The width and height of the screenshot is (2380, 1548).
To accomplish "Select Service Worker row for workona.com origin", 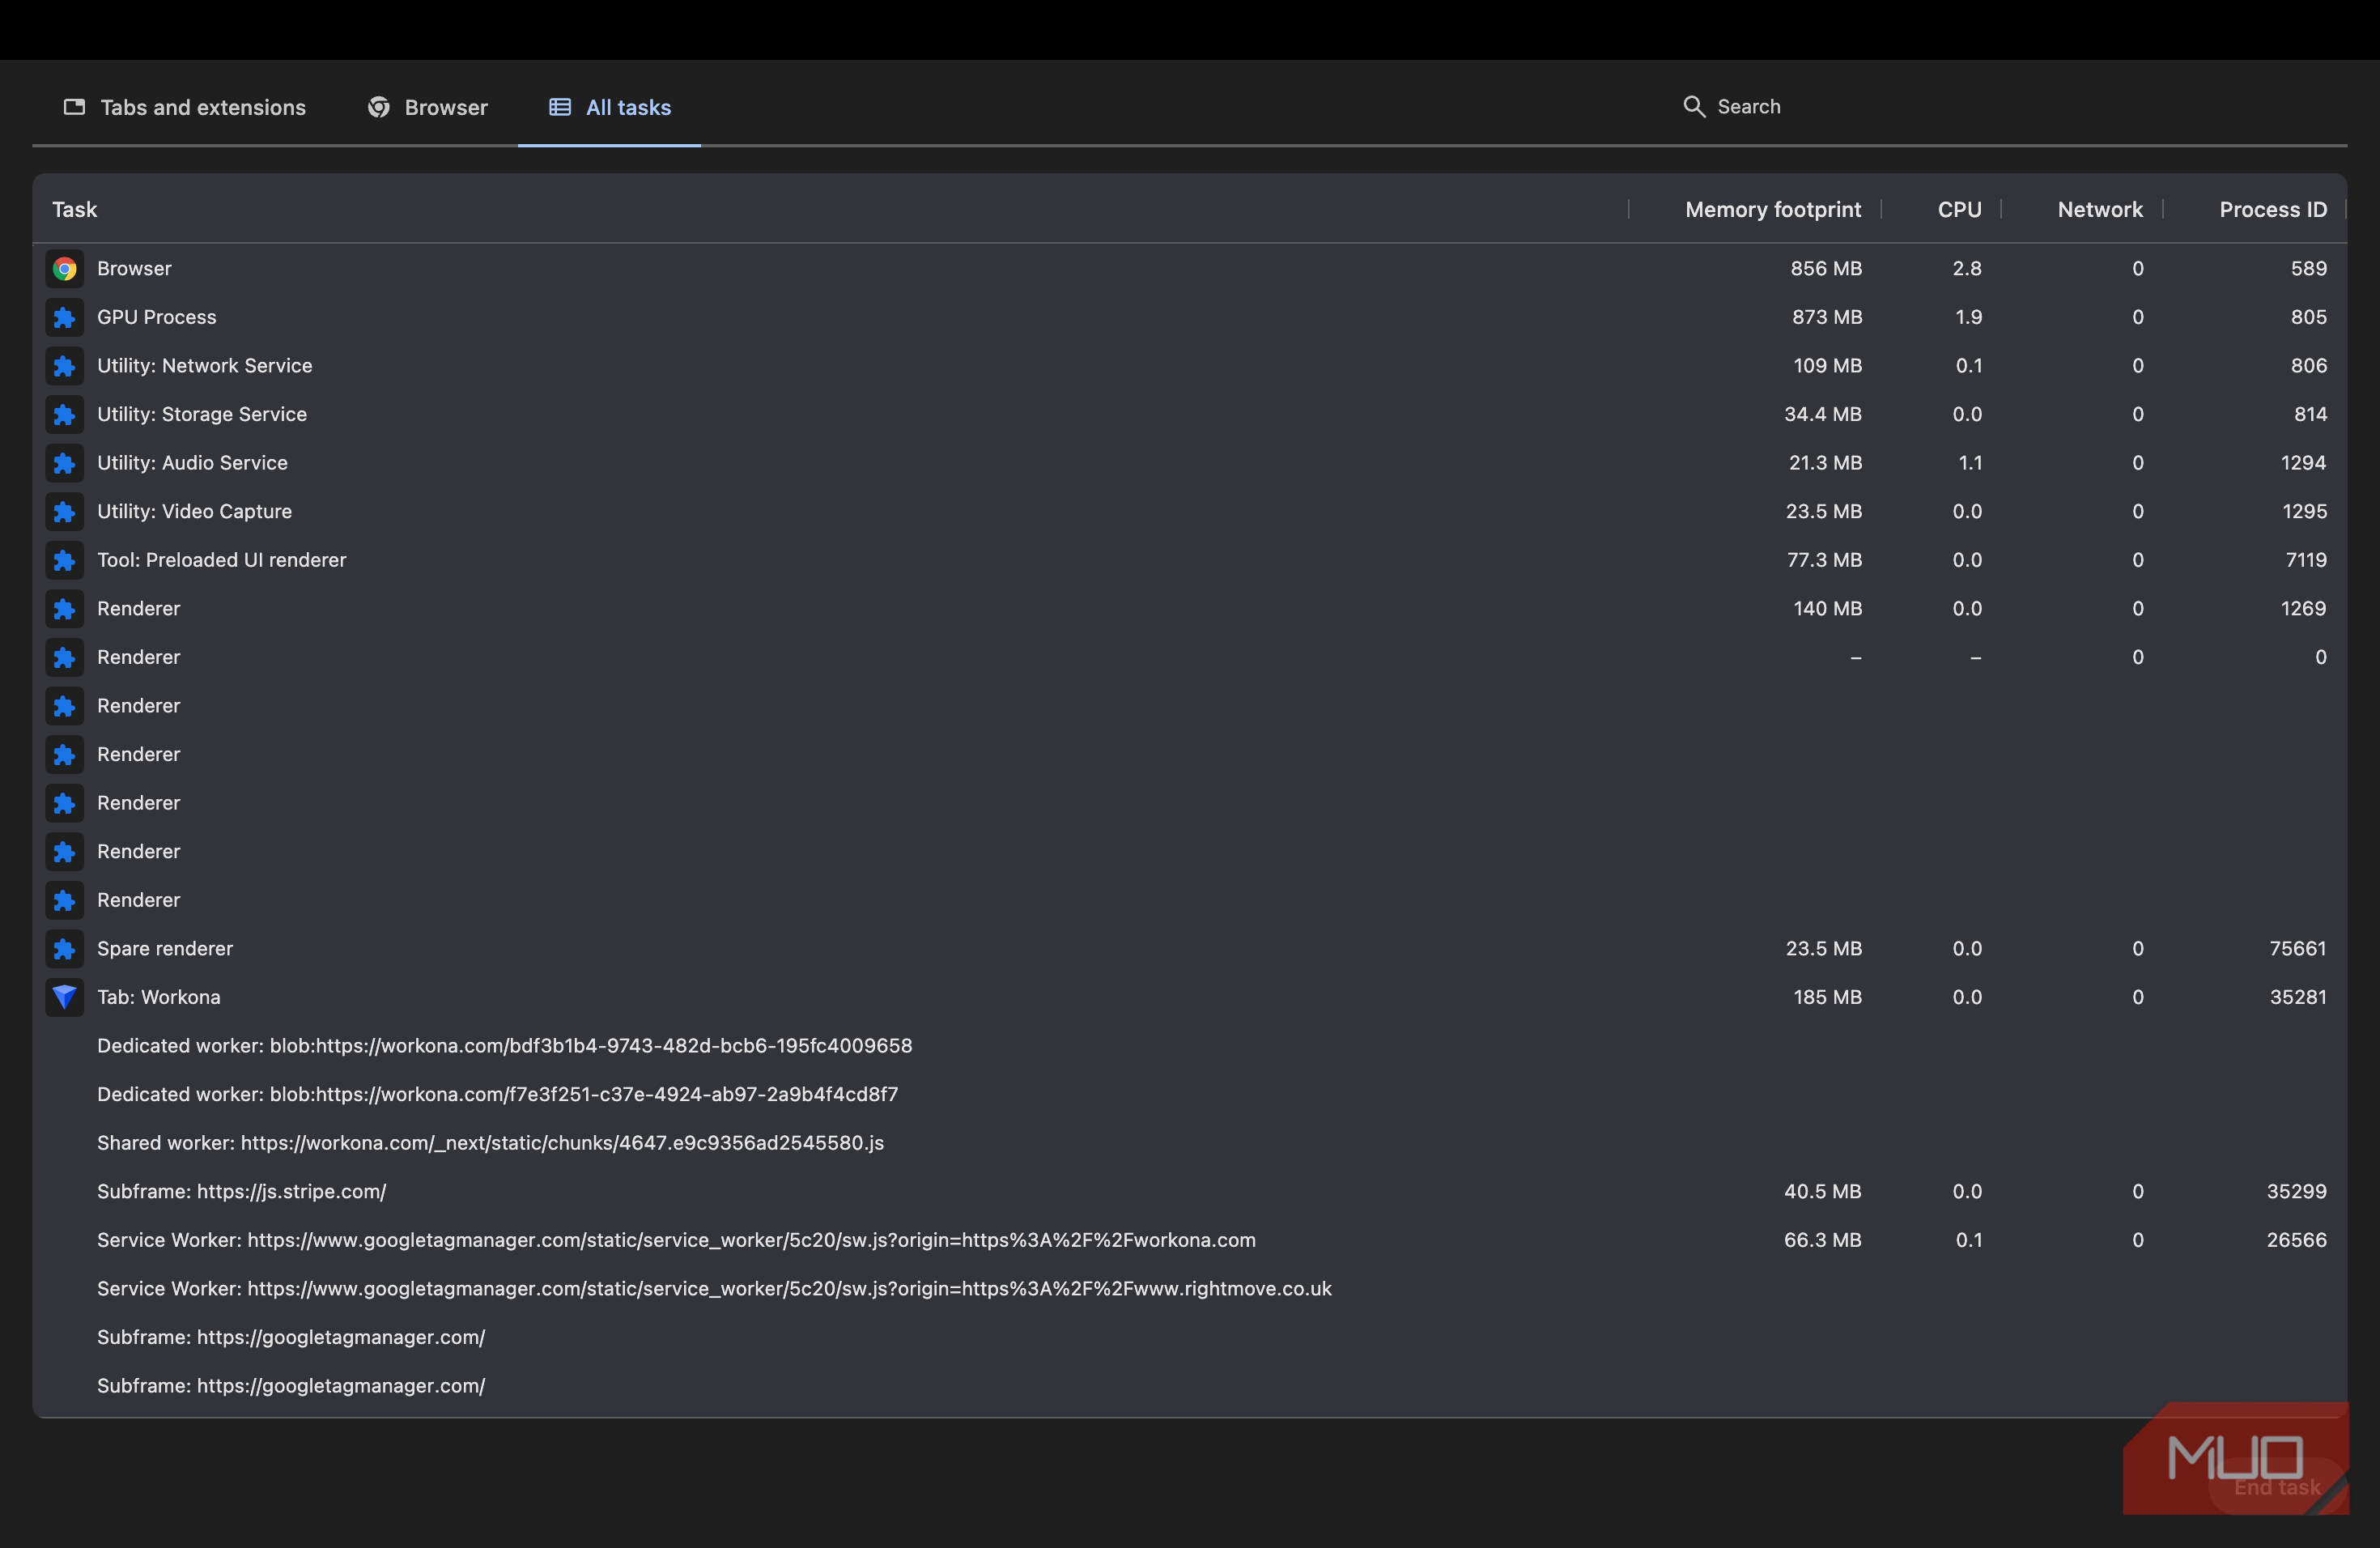I will pyautogui.click(x=1189, y=1240).
